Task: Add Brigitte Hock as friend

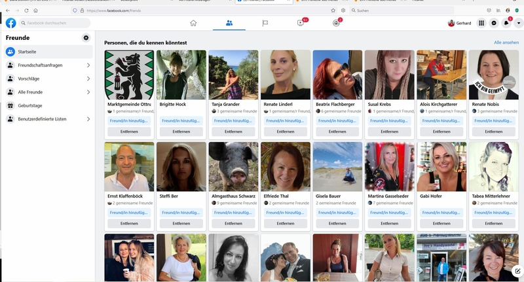Action: (181, 121)
